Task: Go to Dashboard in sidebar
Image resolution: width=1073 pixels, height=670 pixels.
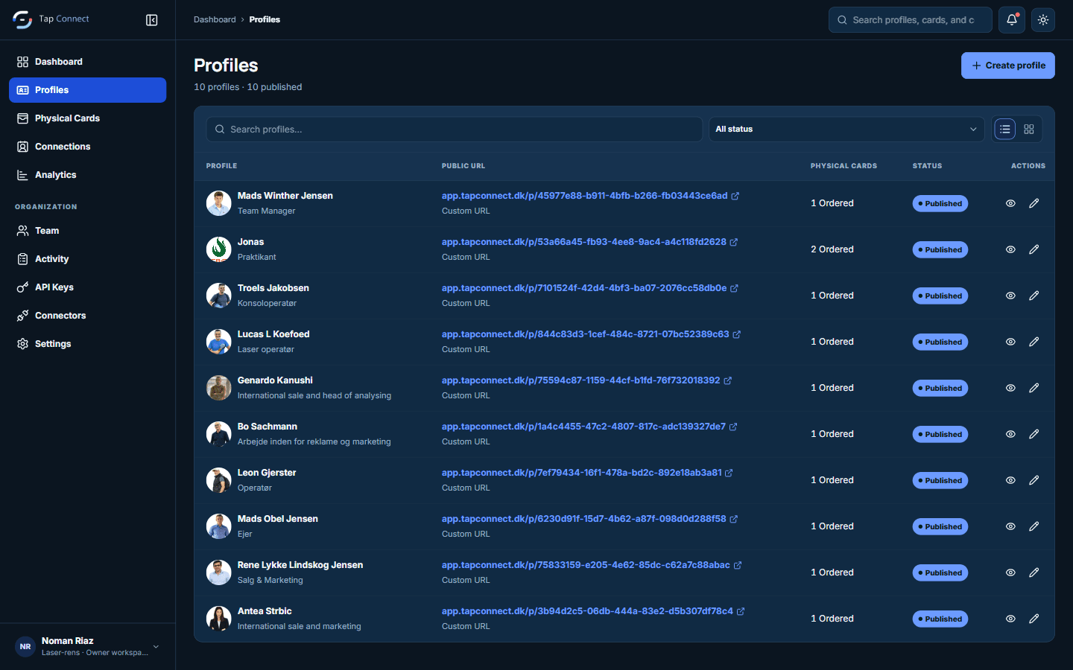Action: tap(88, 62)
